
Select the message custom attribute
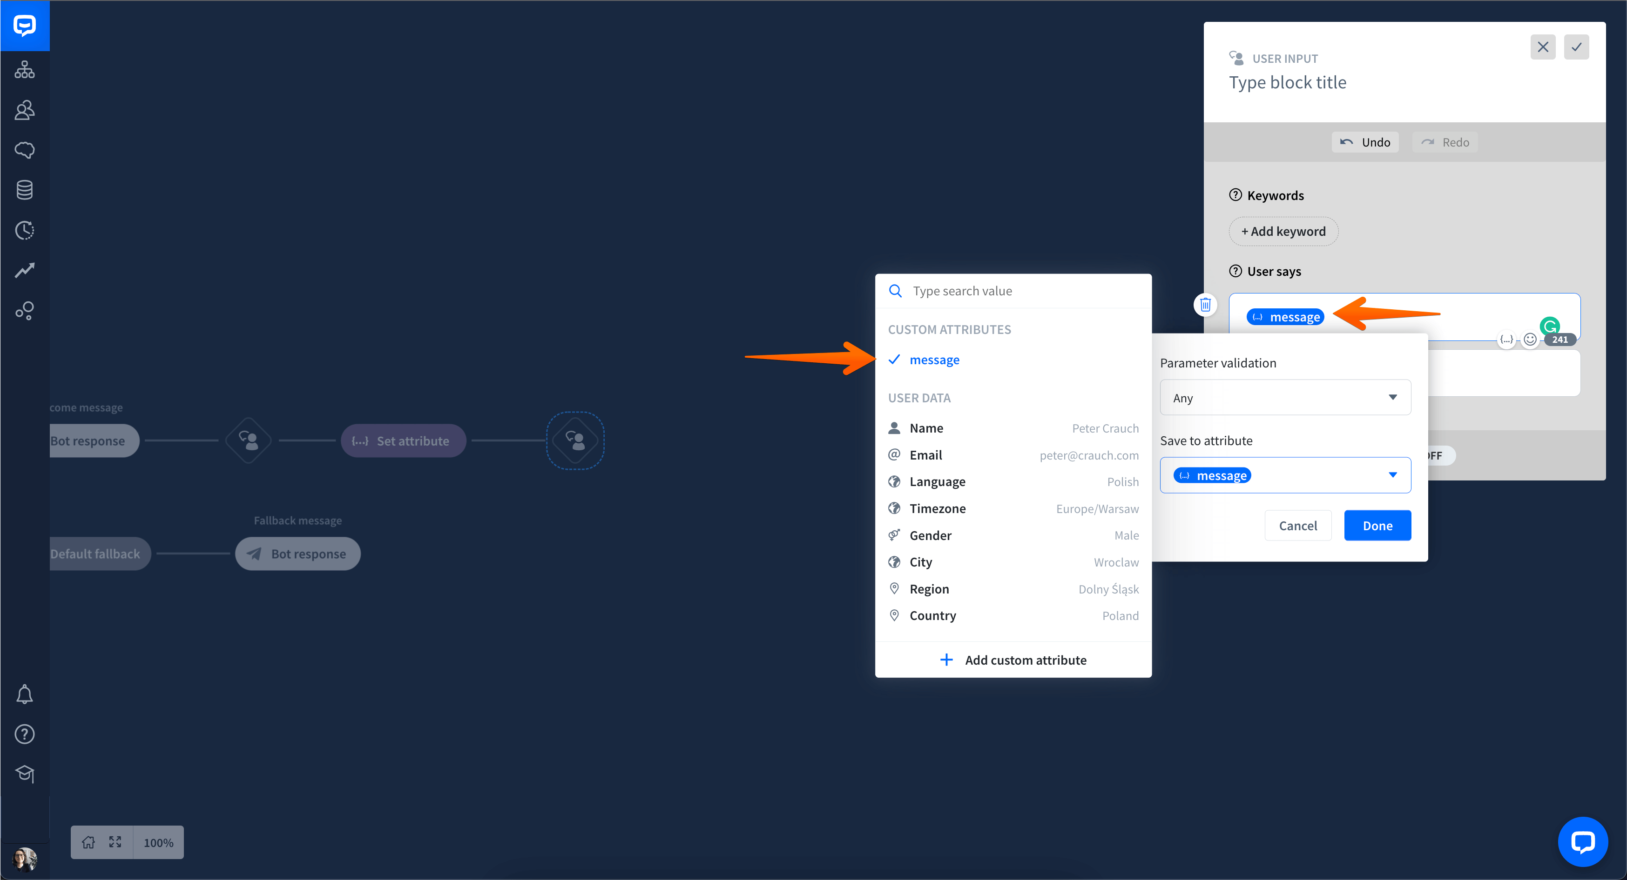[x=1013, y=360]
